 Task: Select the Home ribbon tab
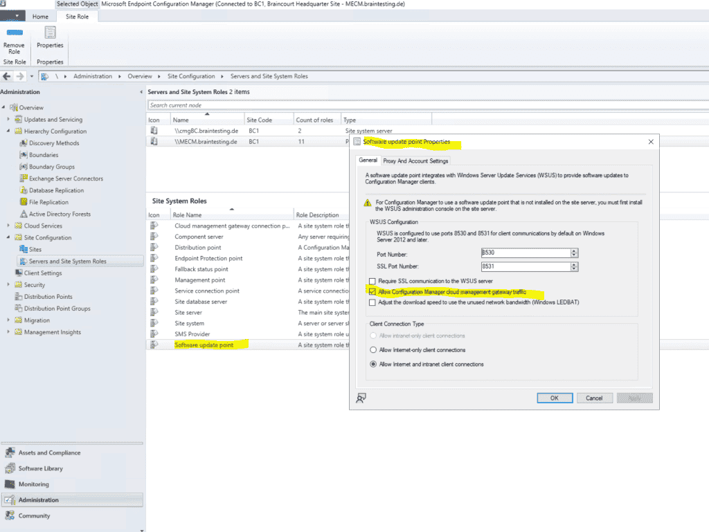pyautogui.click(x=41, y=16)
